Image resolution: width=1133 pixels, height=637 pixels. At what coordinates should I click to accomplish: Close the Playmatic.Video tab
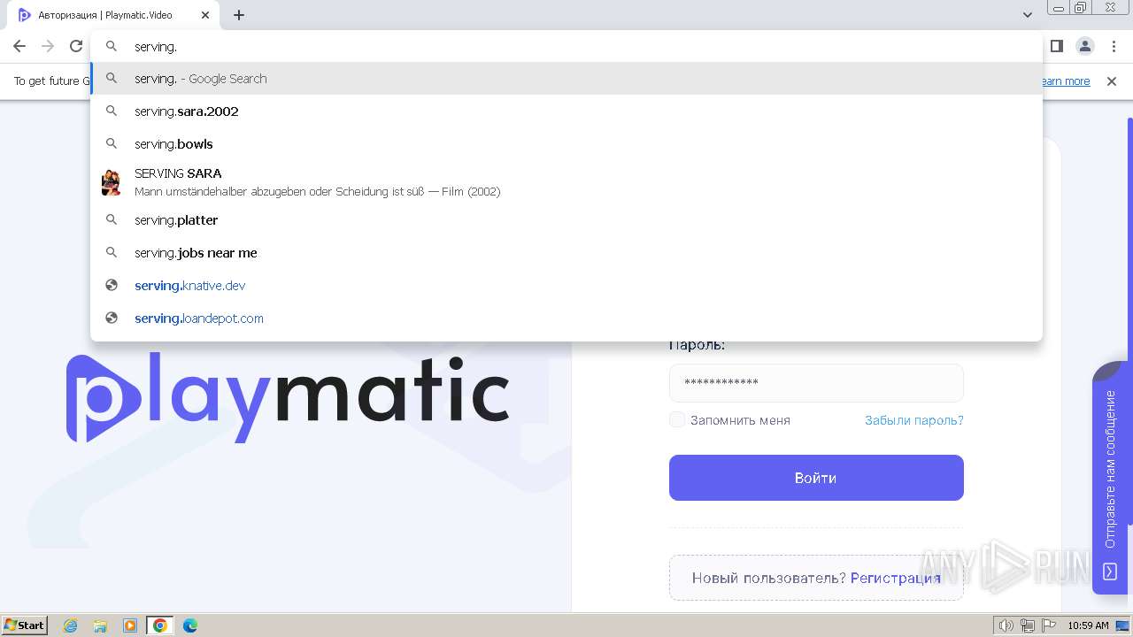(x=205, y=15)
